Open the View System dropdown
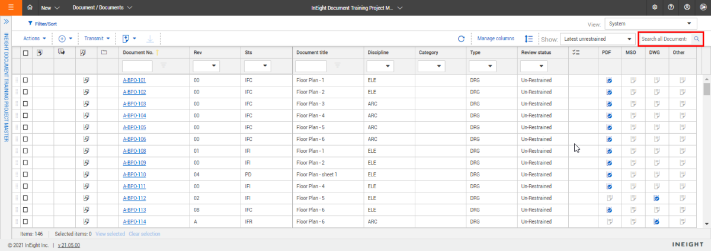 [651, 24]
